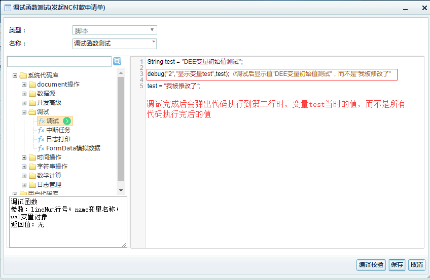
Task: Click code line 3 debug call
Action: (x=269, y=74)
